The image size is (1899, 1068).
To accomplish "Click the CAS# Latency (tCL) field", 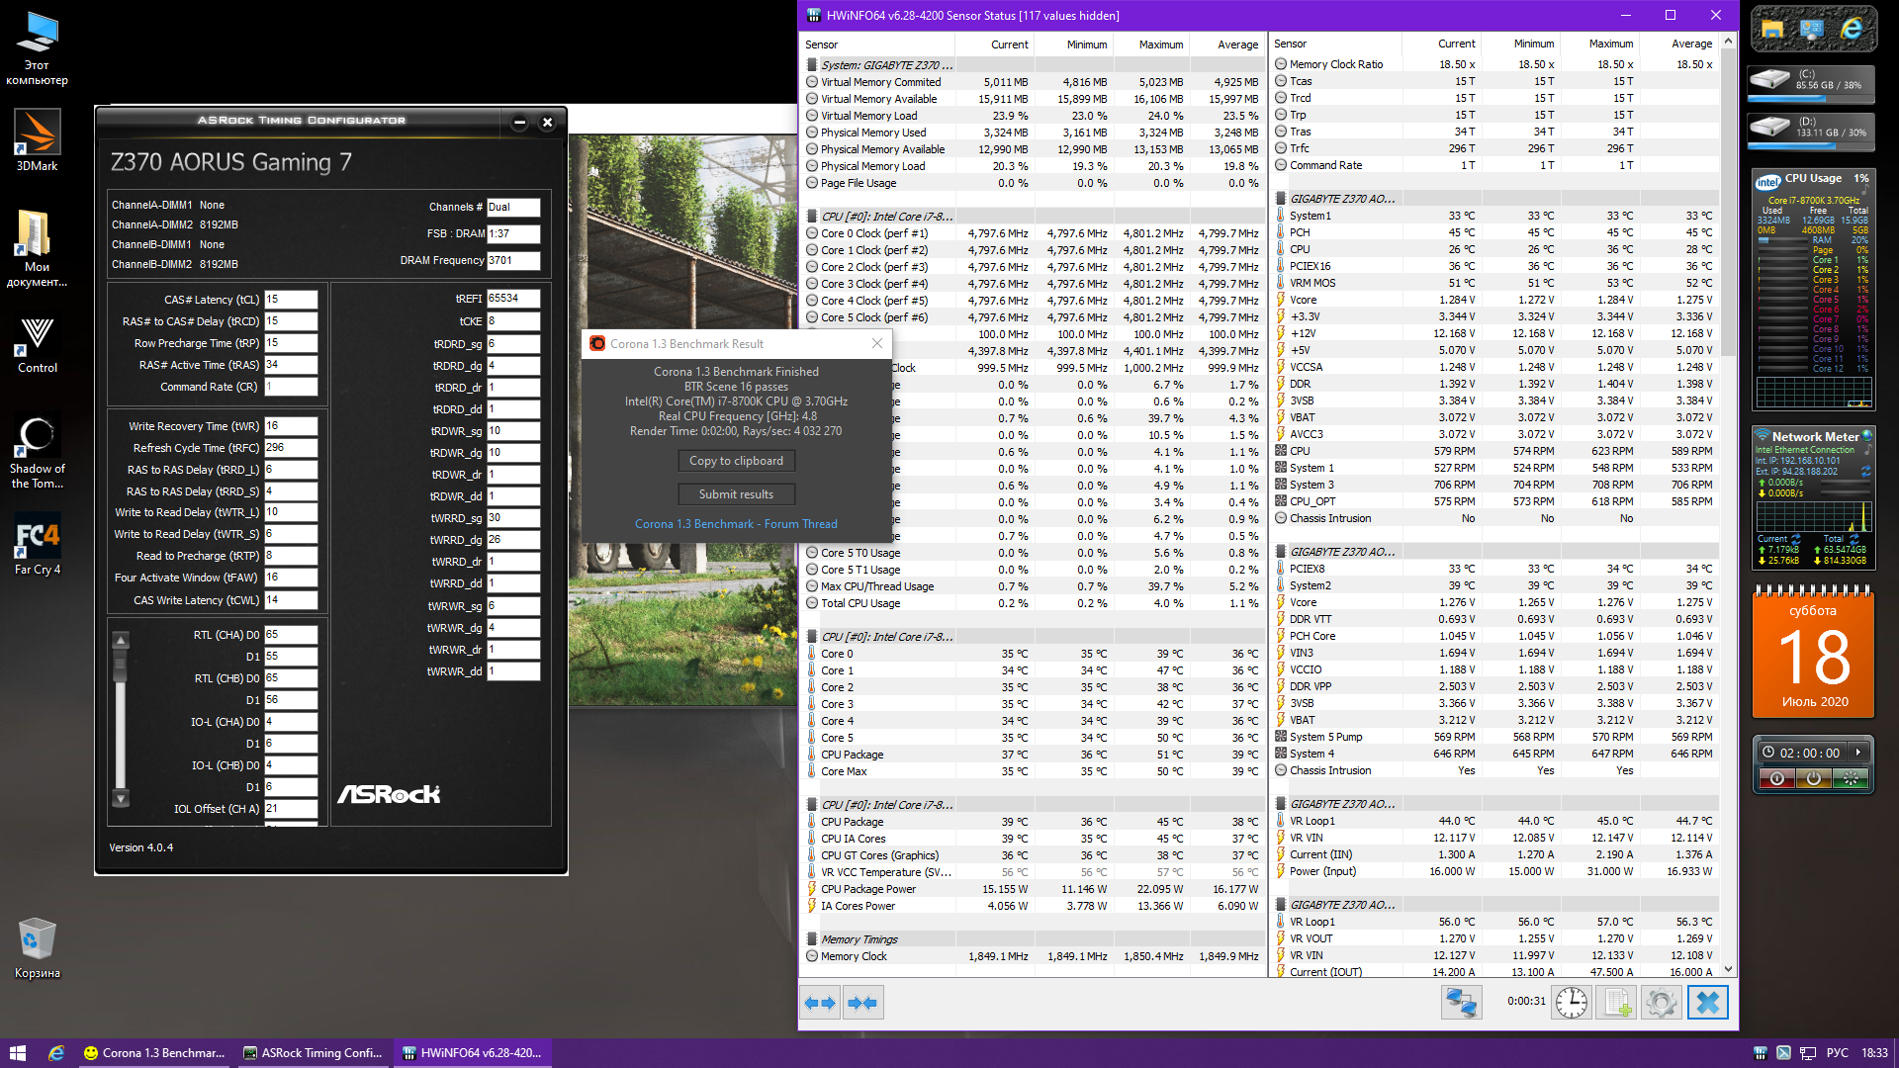I will [x=291, y=300].
